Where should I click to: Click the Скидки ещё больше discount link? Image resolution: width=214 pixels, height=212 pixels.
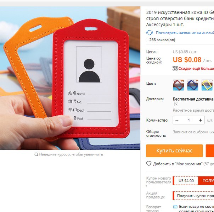point(196,68)
